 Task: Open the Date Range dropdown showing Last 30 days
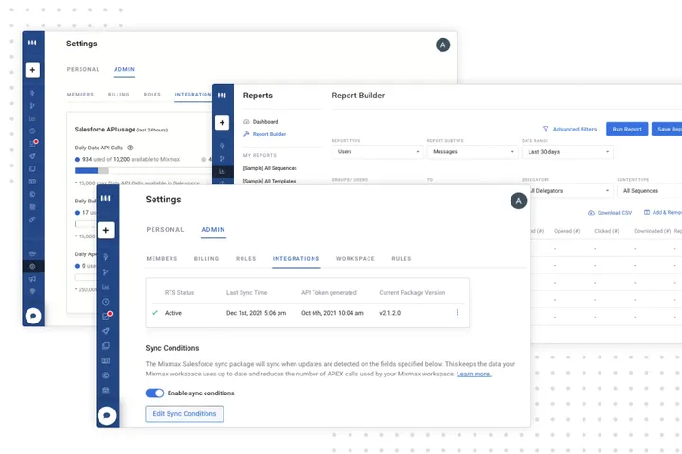pyautogui.click(x=567, y=151)
